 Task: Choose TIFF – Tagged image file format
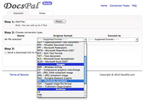61,84
